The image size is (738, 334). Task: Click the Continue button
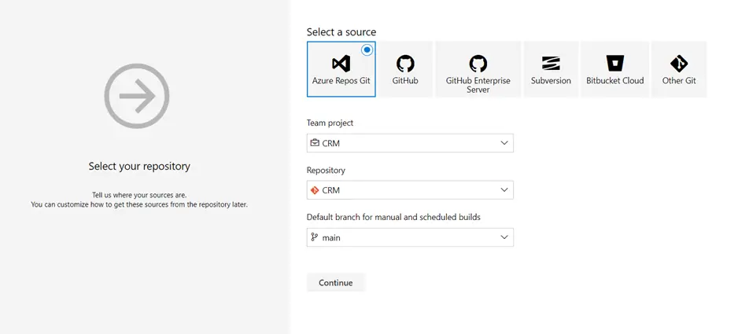click(336, 283)
